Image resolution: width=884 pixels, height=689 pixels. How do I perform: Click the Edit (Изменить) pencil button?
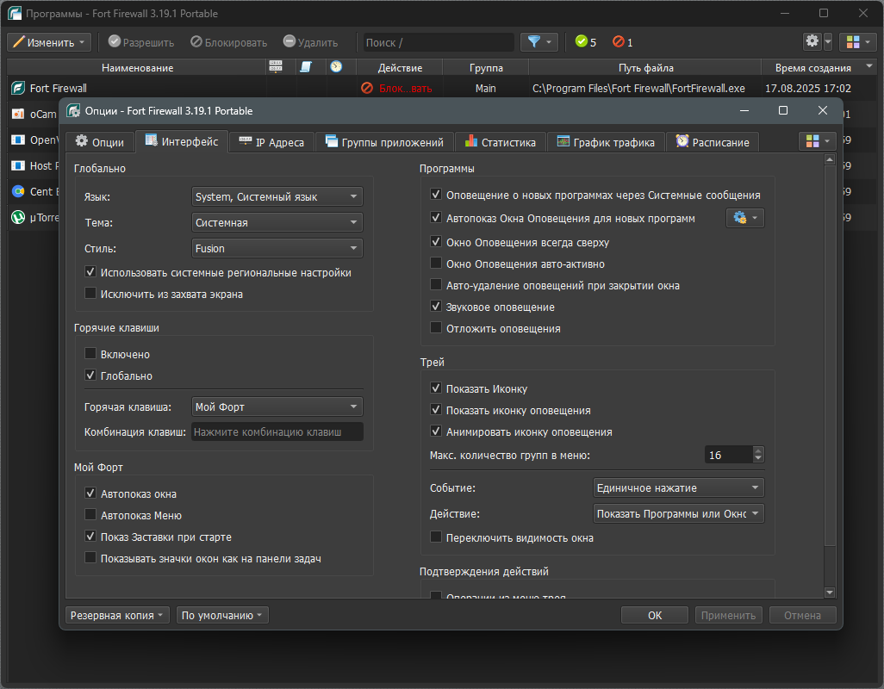49,42
